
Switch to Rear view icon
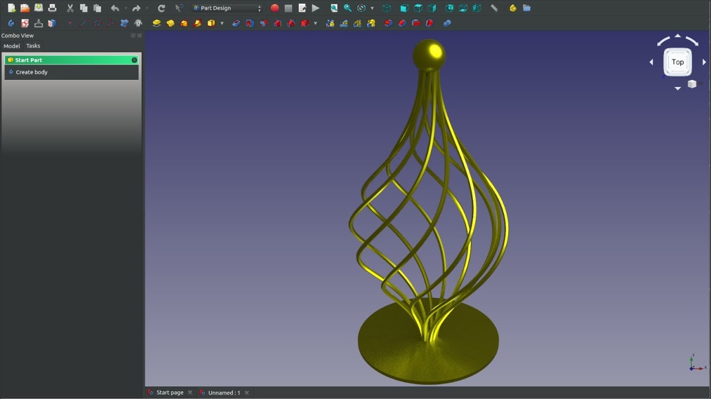(449, 8)
